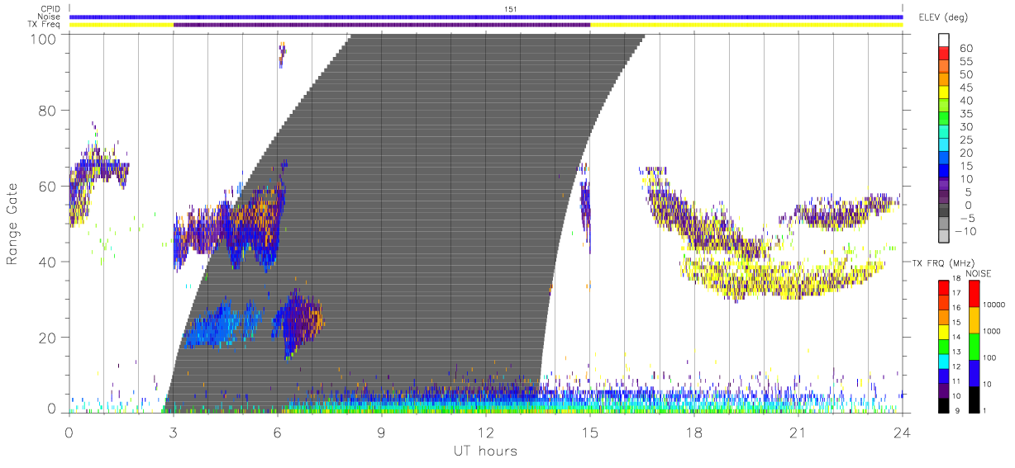This screenshot has width=1015, height=468.
Task: Pick the dark gray swatch in ELEV bar
Action: pos(944,212)
